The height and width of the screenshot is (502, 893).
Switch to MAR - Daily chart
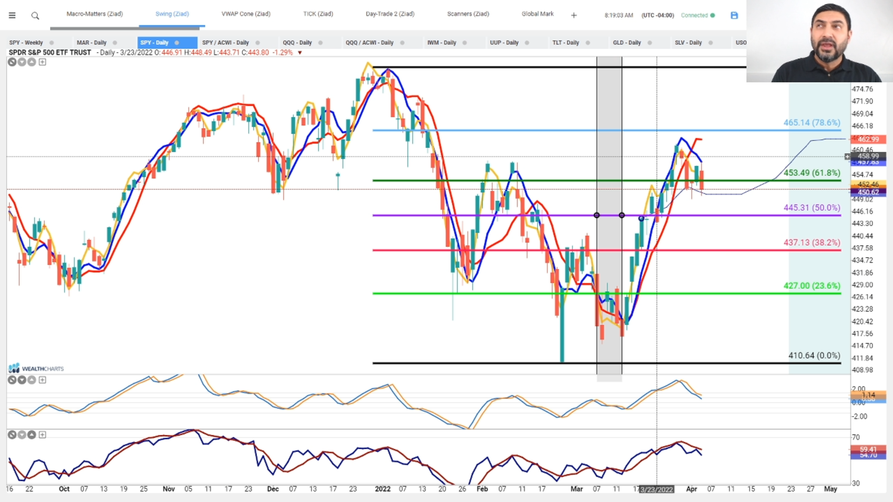(92, 43)
